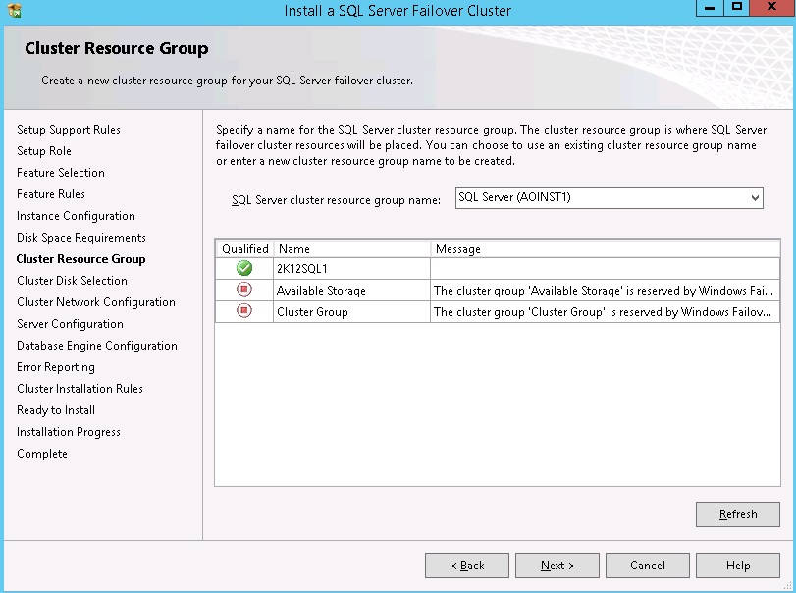
Task: Click the red stop icon for Available Storage
Action: (244, 290)
